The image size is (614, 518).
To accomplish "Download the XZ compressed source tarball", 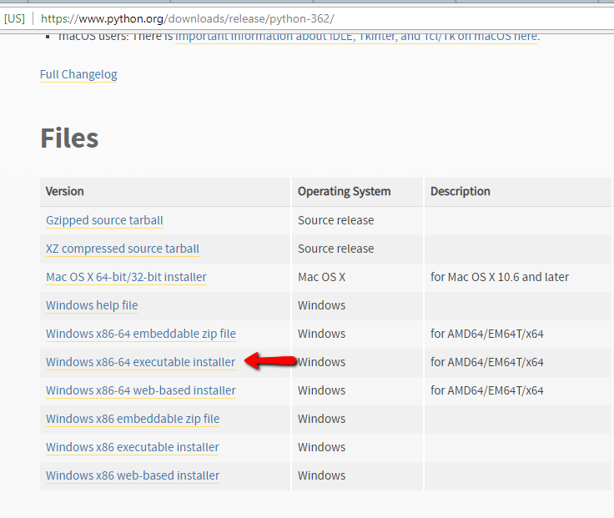I will coord(123,249).
